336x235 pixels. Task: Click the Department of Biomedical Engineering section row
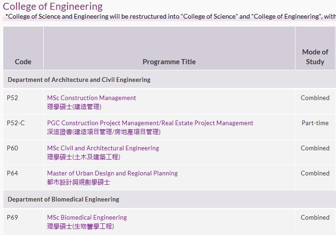(x=169, y=199)
